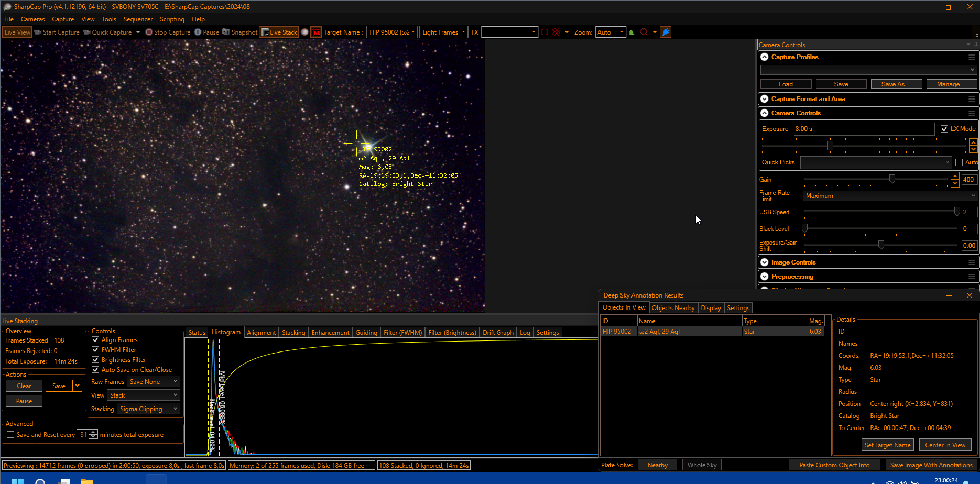Switch to the Objects Nearby tab
This screenshot has height=484, width=980.
673,308
